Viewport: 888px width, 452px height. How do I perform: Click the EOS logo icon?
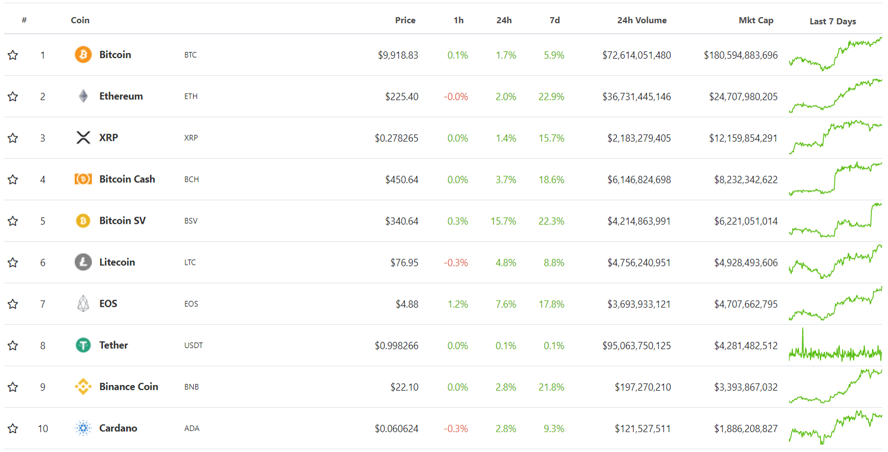pyautogui.click(x=83, y=303)
